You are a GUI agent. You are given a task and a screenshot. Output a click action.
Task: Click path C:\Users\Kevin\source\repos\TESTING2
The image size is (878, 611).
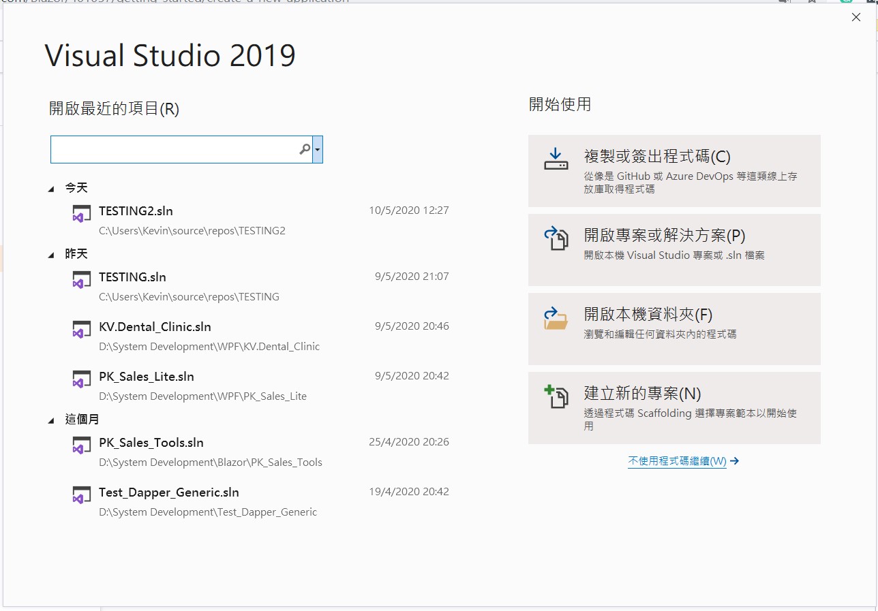click(x=192, y=231)
